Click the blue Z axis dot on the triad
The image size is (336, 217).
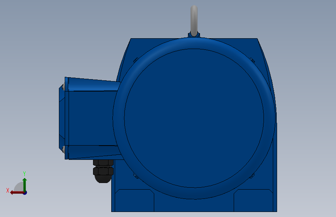coord(25,193)
